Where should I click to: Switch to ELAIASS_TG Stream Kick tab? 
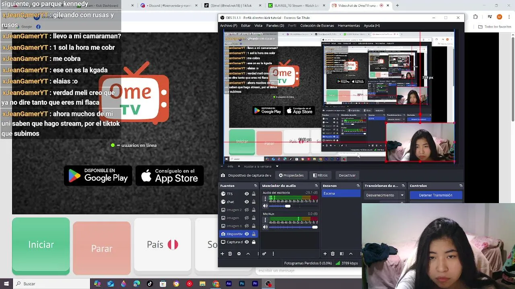click(x=296, y=6)
